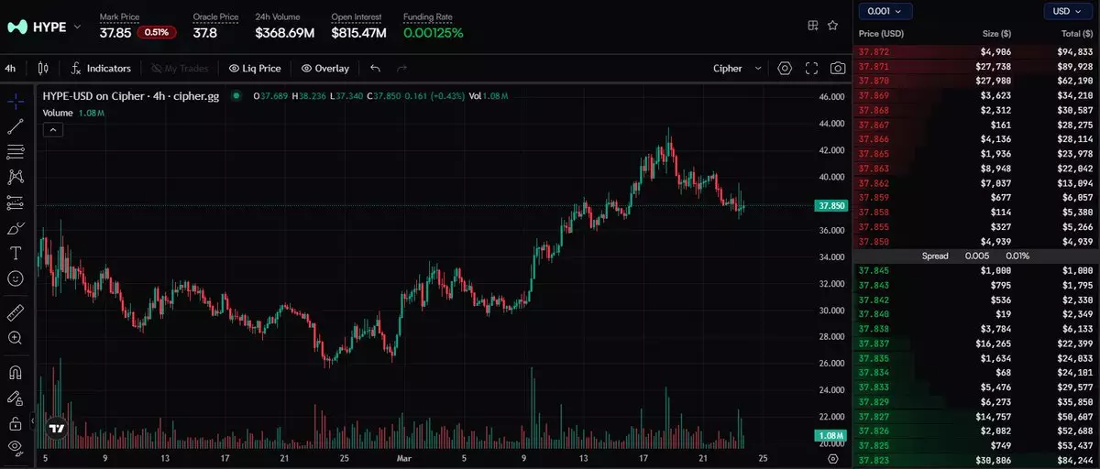Toggle lock all drawings padlock
The width and height of the screenshot is (1100, 469).
15,423
